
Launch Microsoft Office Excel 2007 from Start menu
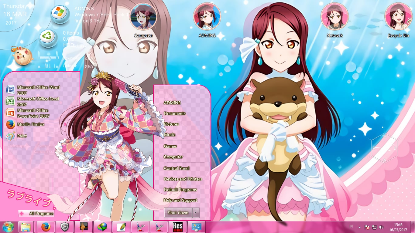[x=33, y=102]
